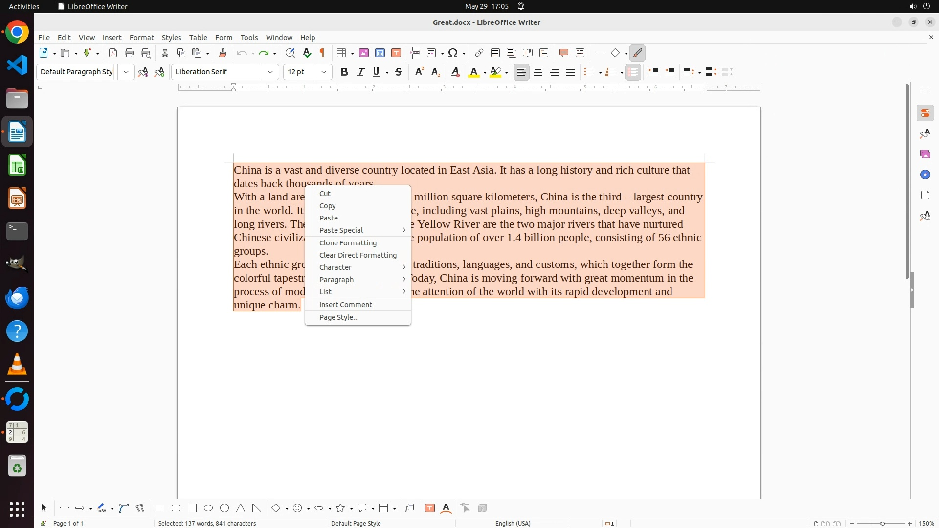Choose Clear Direct Formatting from context menu
Image resolution: width=939 pixels, height=528 pixels.
358,255
